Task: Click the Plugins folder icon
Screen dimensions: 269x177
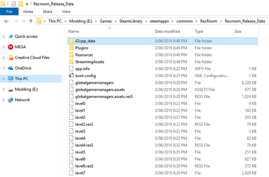Action: (x=71, y=48)
